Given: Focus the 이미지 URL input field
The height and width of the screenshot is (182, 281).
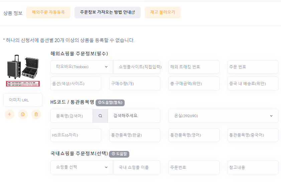Looking at the screenshot, I should 23,100.
